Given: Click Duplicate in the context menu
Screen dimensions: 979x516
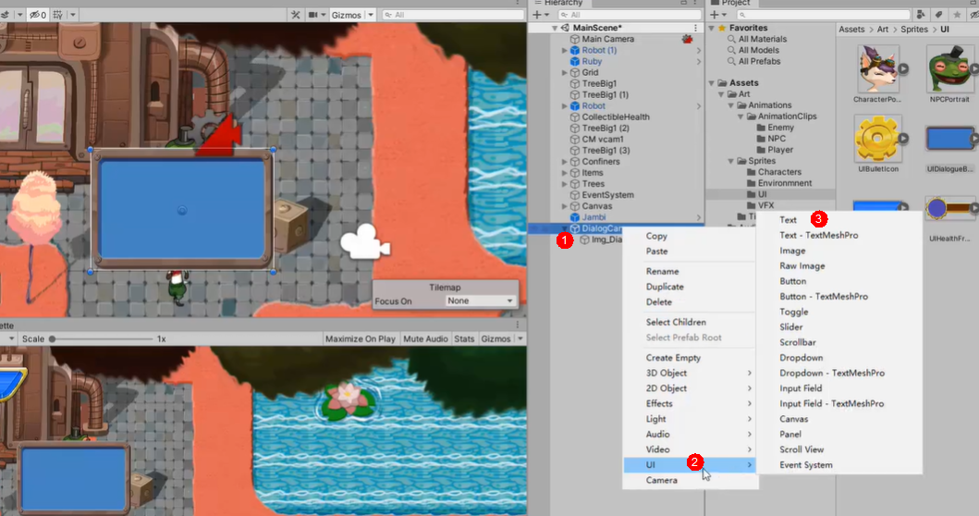Looking at the screenshot, I should 665,287.
